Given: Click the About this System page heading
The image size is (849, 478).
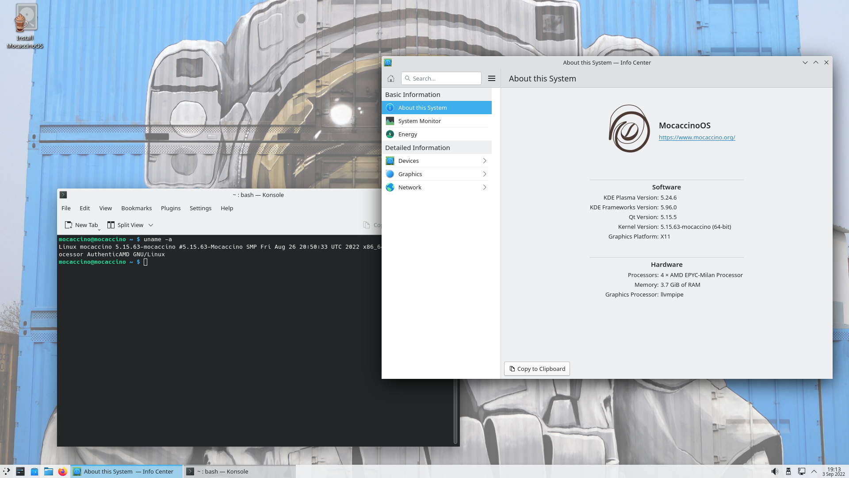Looking at the screenshot, I should pos(542,78).
